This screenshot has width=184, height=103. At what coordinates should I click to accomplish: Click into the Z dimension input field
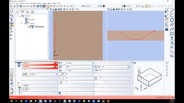(80, 78)
